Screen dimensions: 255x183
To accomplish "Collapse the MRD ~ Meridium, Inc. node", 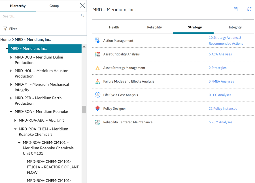I will click(x=7, y=49).
